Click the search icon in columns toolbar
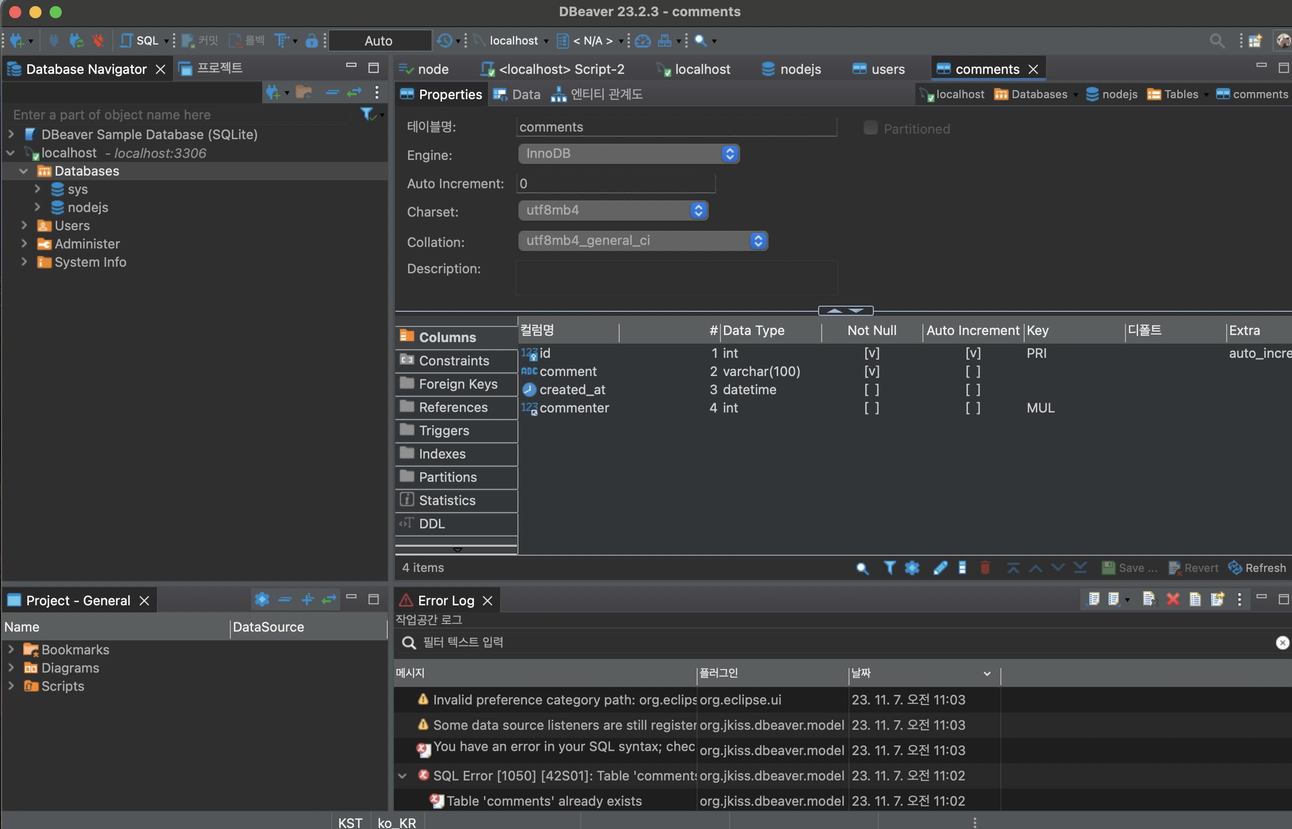Image resolution: width=1292 pixels, height=829 pixels. pyautogui.click(x=862, y=568)
